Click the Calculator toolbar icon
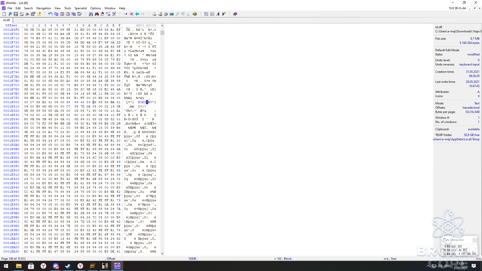 click(x=172, y=14)
